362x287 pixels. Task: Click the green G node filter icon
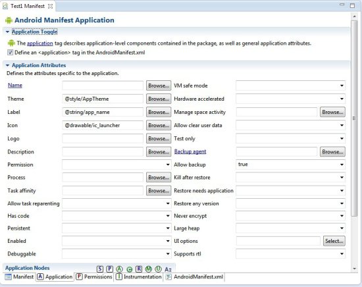coord(129,269)
